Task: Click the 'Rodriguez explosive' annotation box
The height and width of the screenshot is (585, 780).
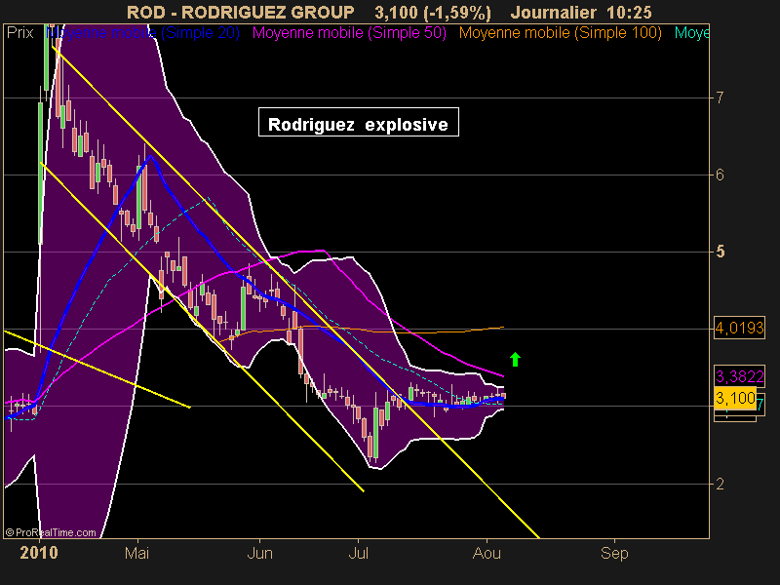Action: coord(359,122)
